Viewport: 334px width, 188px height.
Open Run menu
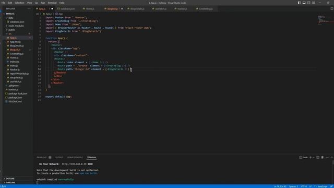click(43, 3)
